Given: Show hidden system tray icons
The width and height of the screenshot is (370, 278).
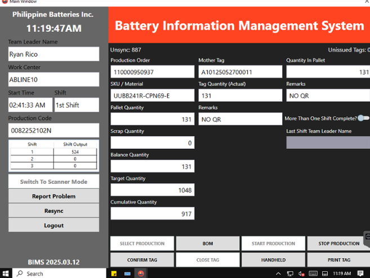Looking at the screenshot, I should [278, 274].
